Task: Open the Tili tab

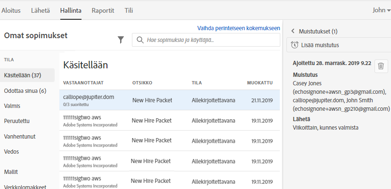Action: coord(128,10)
